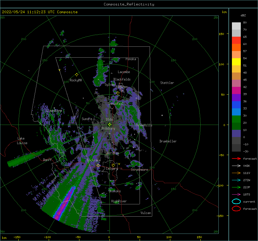Click the cyan 27ZW arrow legend icon
Screen dimensions: 258x241
point(236,180)
